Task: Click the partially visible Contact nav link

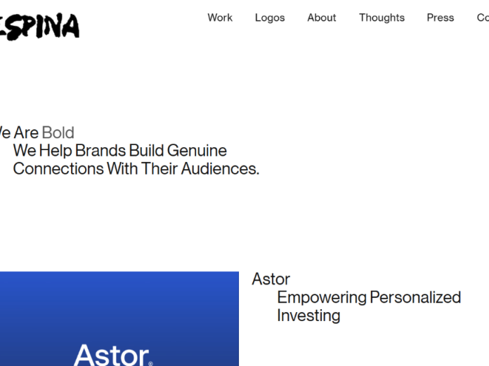Action: coord(483,18)
